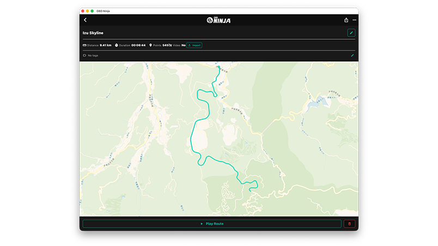Edit the Izu Skyline route name
438x246 pixels.
351,33
